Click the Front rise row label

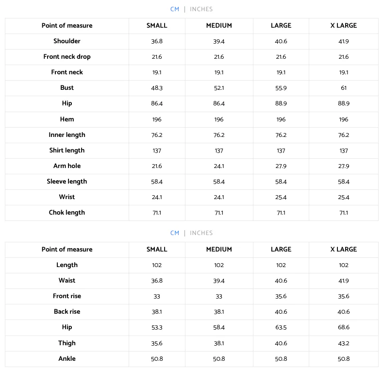click(67, 296)
